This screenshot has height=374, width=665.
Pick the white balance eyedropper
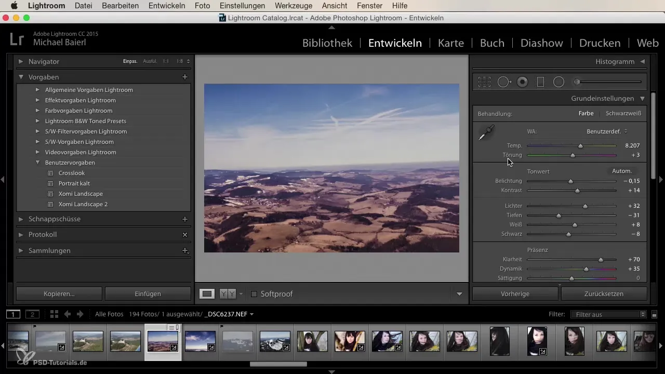tap(486, 133)
